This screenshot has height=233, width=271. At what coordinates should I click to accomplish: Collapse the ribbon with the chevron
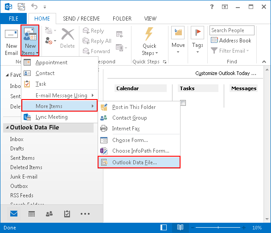point(264,62)
